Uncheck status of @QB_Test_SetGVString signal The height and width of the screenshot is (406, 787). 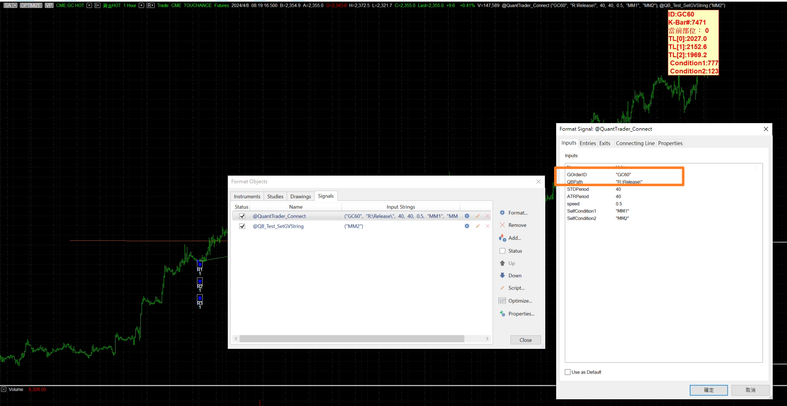point(242,226)
